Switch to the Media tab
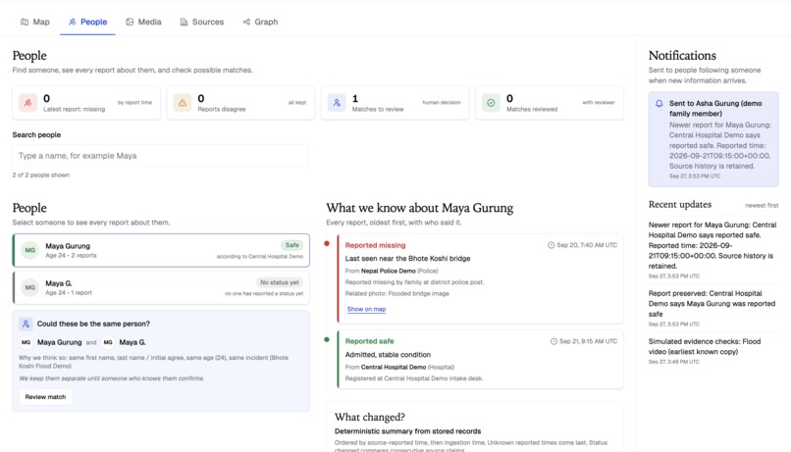 coord(143,22)
